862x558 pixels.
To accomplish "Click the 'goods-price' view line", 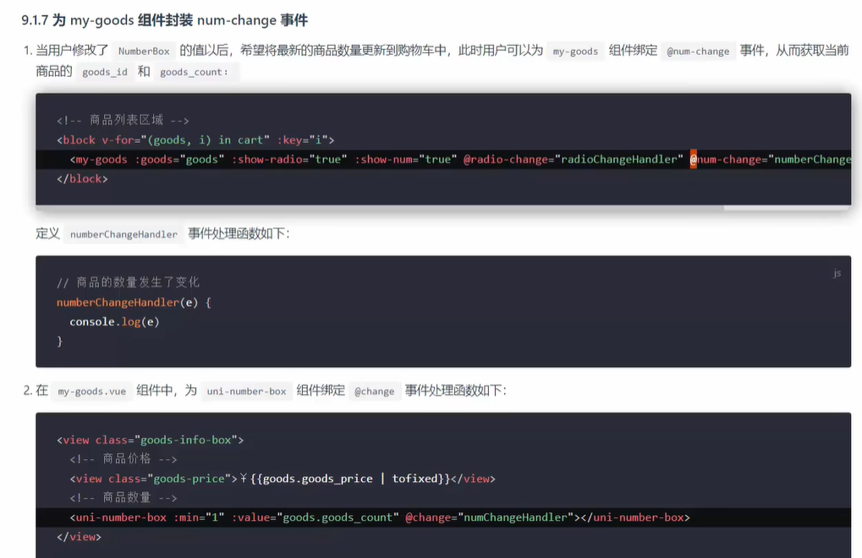I will (x=283, y=479).
